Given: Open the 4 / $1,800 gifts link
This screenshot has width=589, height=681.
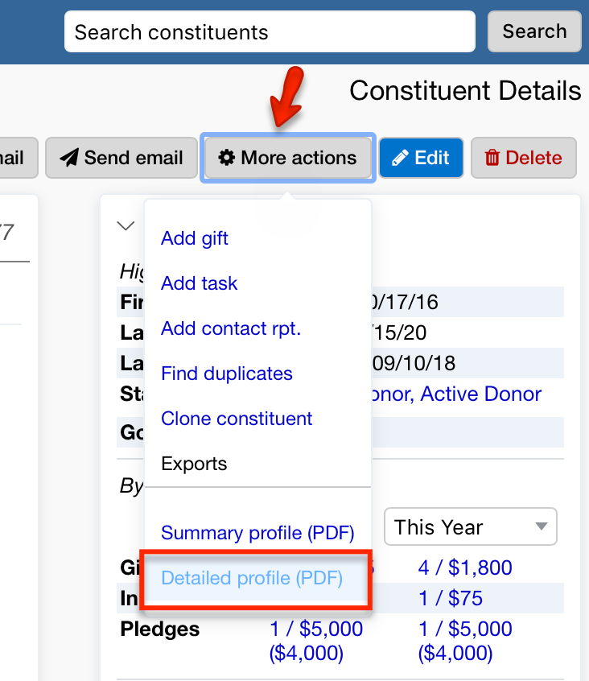Looking at the screenshot, I should pos(465,567).
